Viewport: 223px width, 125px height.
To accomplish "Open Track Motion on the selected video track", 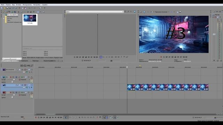I will (20, 85).
